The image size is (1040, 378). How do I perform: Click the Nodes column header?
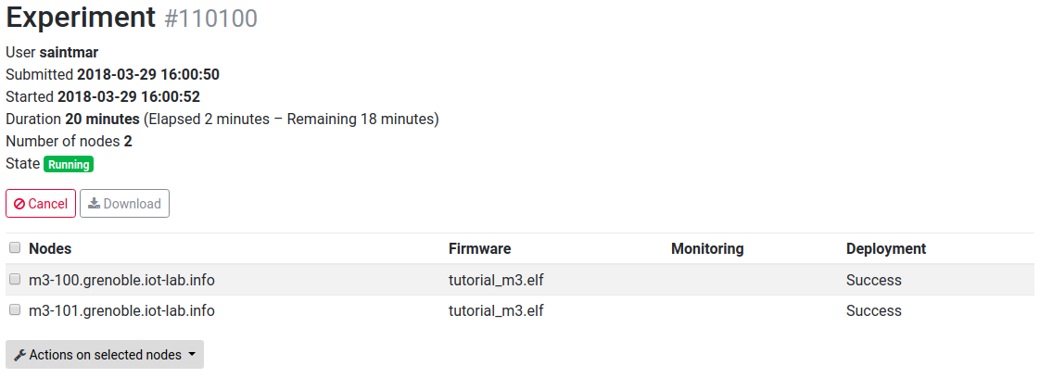[50, 248]
